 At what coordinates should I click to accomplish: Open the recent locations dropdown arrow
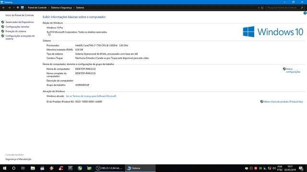pos(14,8)
